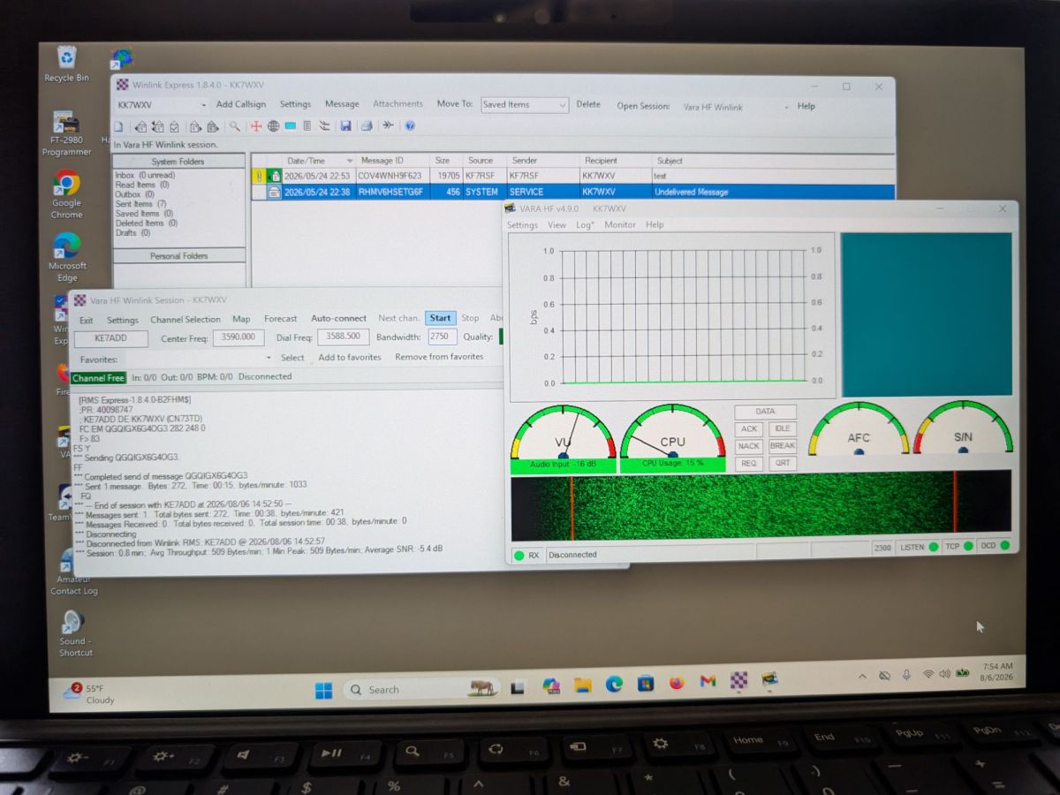Click the Sender column header
Viewport: 1060px width, 795px height.
(542, 161)
